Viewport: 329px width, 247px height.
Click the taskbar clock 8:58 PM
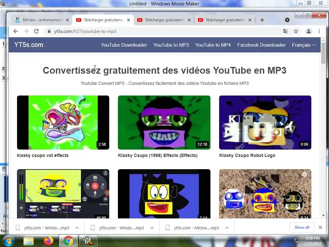click(313, 238)
